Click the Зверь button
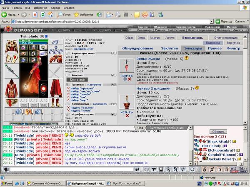This screenshot has width=250, height=187. [142, 38]
